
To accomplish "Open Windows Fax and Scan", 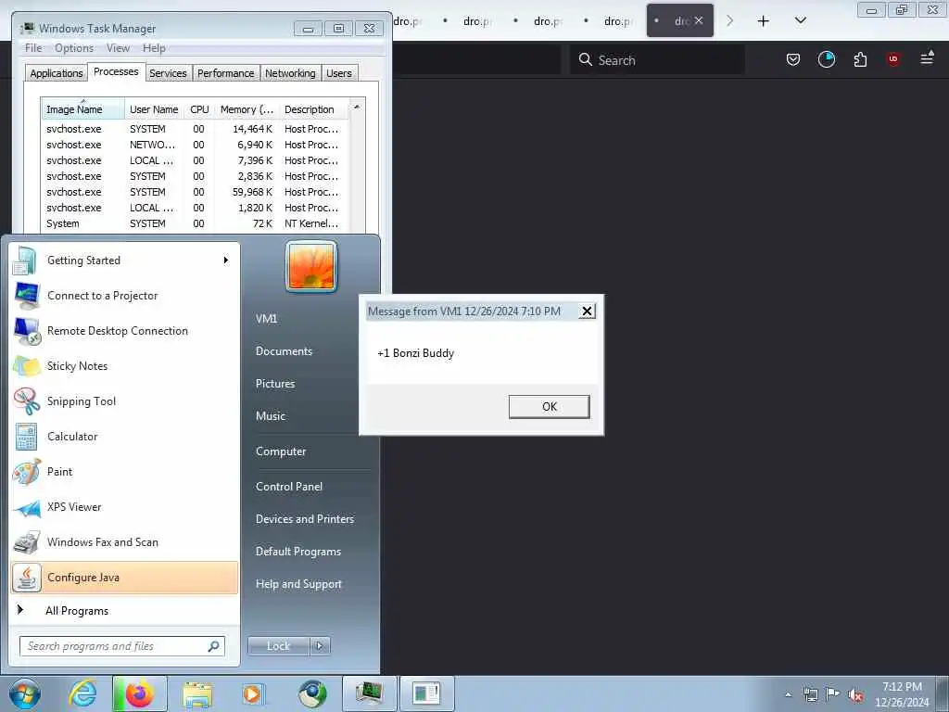I will pyautogui.click(x=124, y=541).
